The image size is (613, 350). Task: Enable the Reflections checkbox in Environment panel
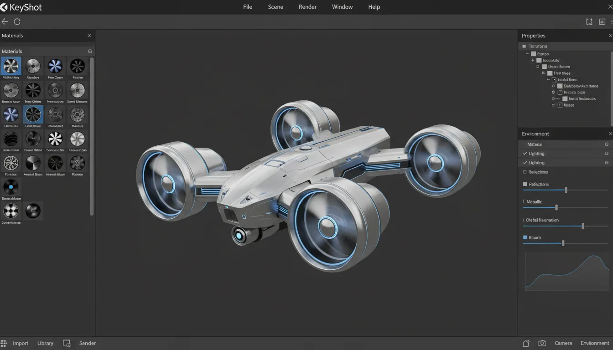pos(525,172)
